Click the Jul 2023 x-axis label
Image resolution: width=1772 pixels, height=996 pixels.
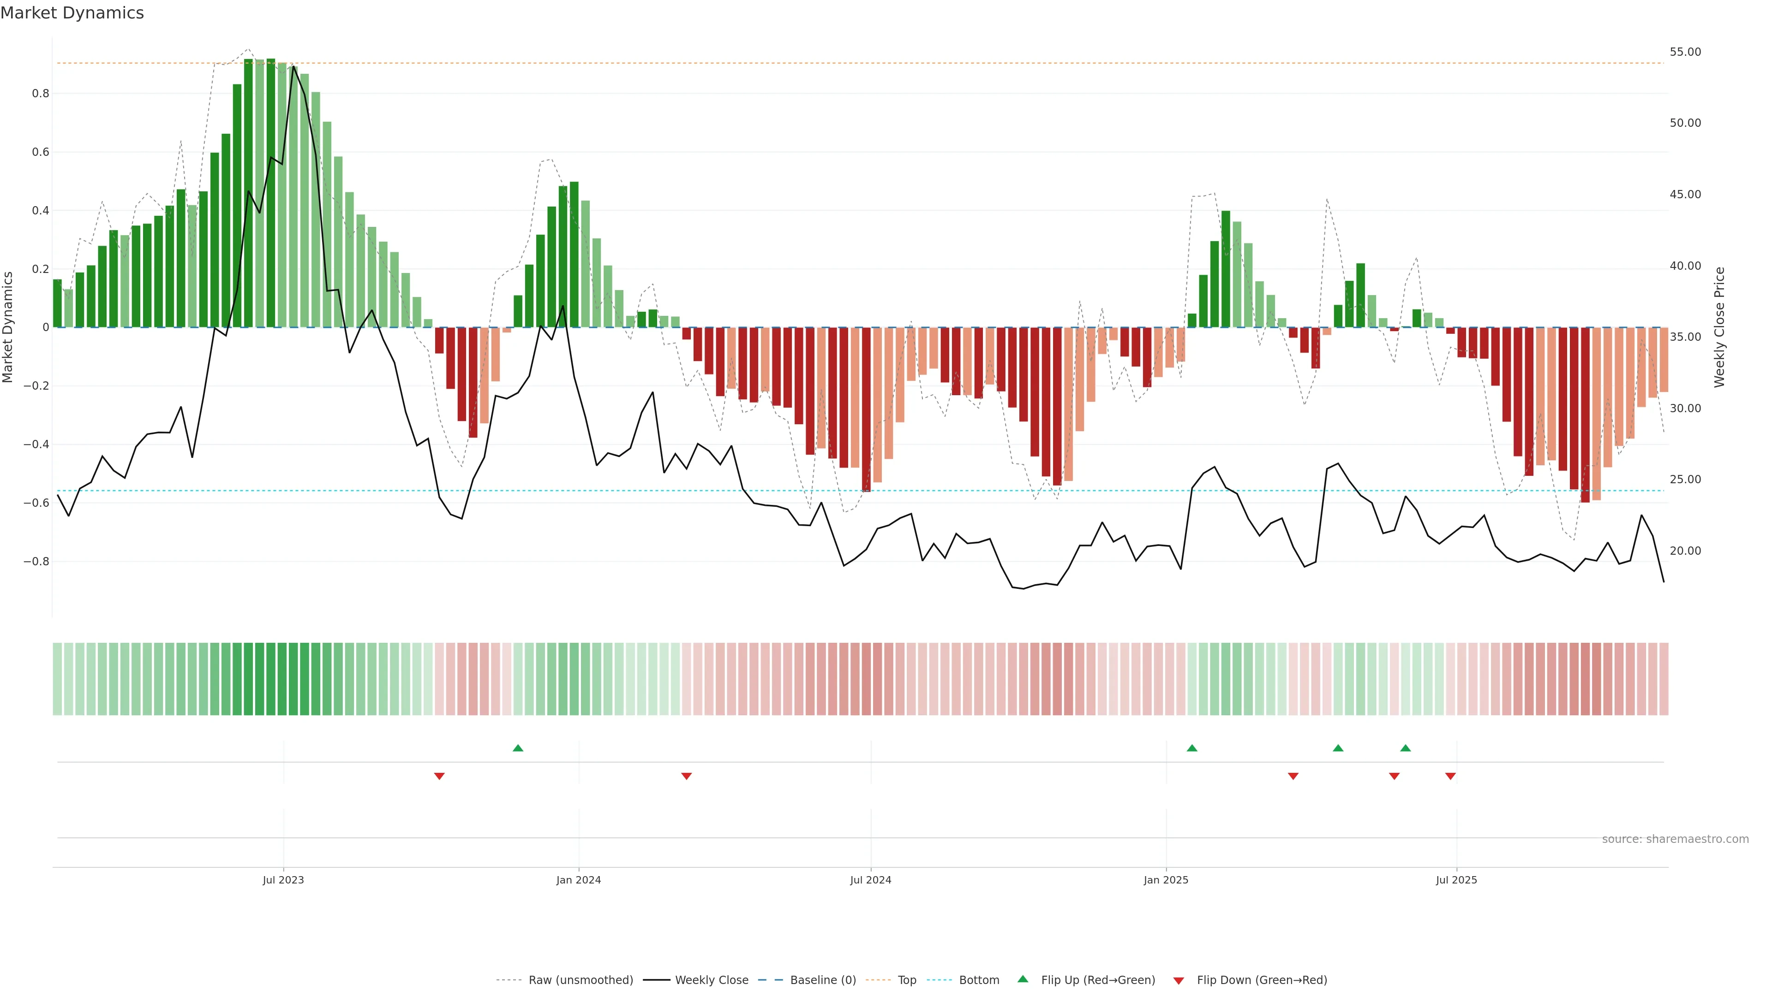tap(283, 880)
